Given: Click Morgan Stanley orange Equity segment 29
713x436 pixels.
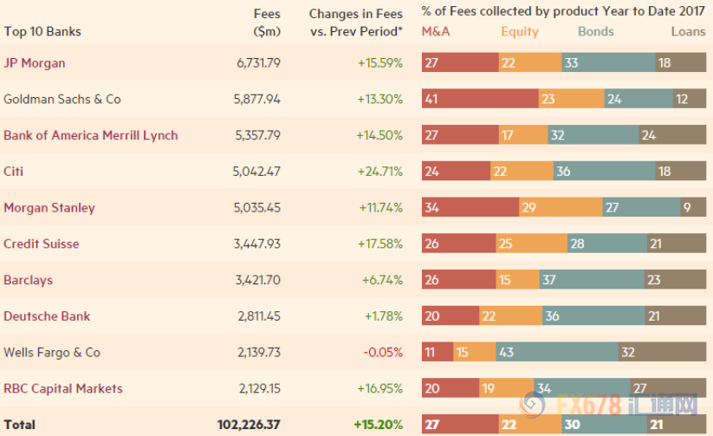Looking at the screenshot, I should click(561, 207).
